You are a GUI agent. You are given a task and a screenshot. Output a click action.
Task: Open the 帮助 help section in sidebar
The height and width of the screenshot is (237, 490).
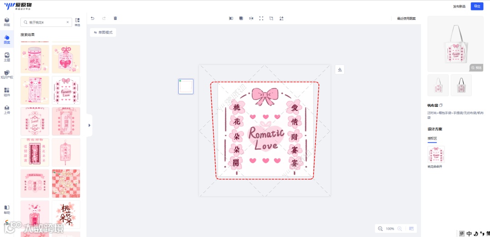click(7, 209)
